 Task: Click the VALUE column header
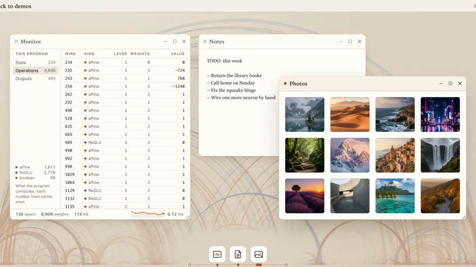pyautogui.click(x=178, y=54)
